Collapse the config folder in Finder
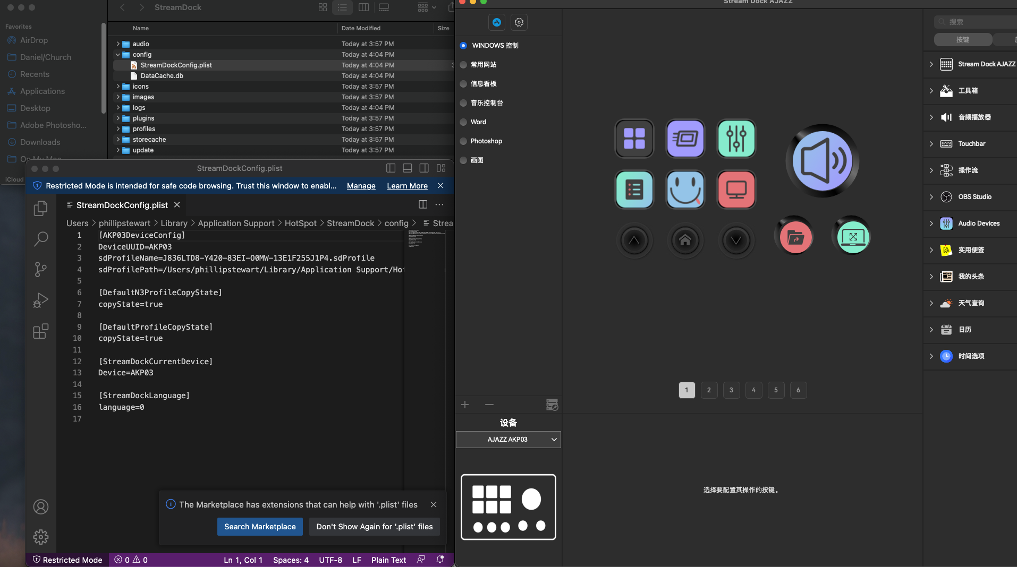This screenshot has width=1017, height=567. [x=118, y=55]
